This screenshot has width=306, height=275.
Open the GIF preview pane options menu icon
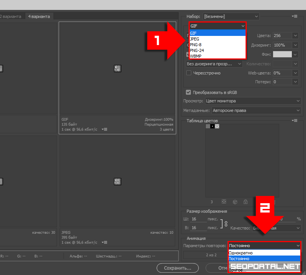[x=105, y=129]
